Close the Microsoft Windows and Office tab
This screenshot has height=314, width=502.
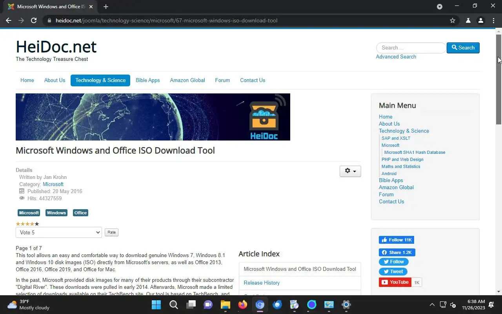(x=91, y=7)
